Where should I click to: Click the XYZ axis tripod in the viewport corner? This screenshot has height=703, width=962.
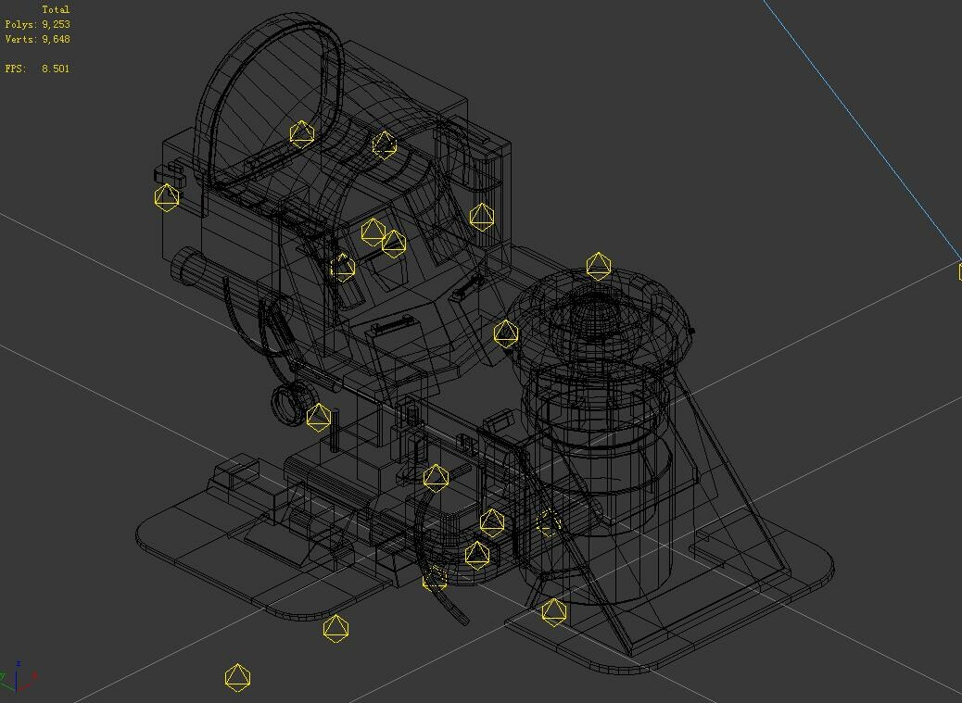[19, 677]
